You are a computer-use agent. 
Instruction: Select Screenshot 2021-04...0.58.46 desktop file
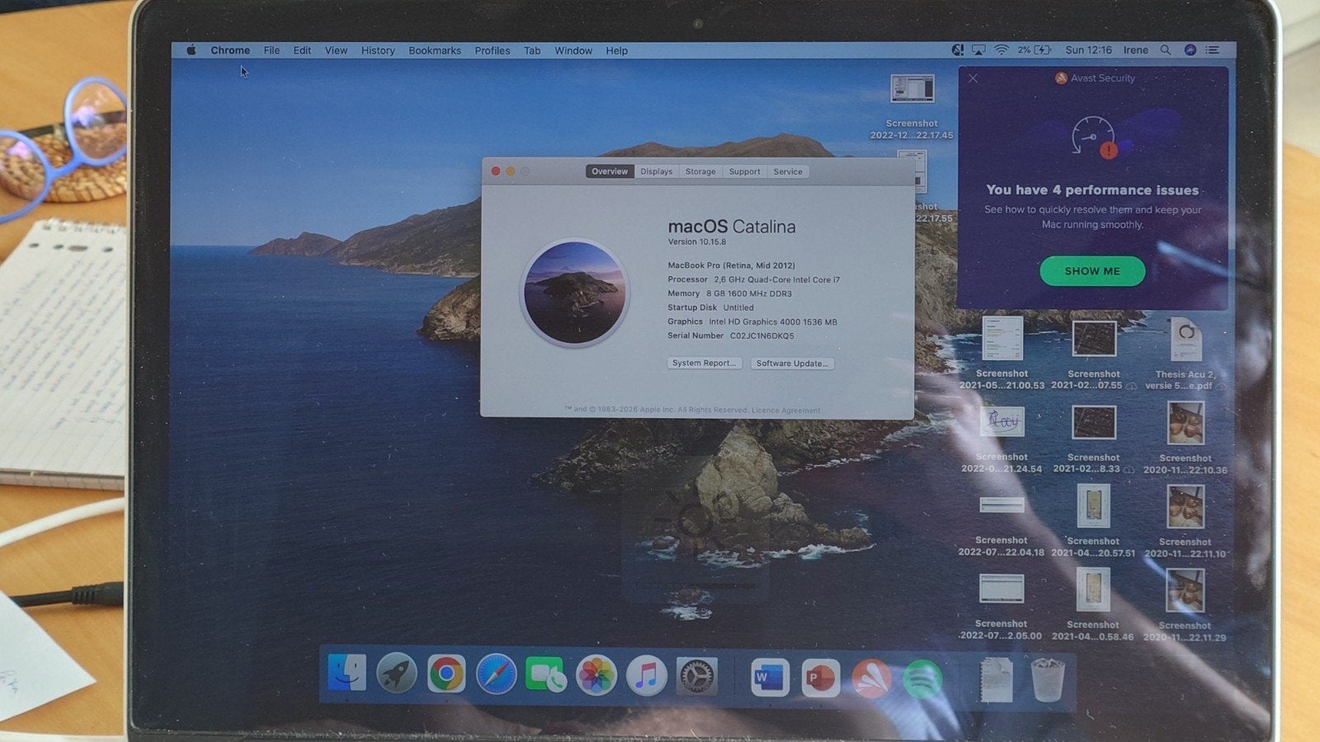click(x=1093, y=604)
